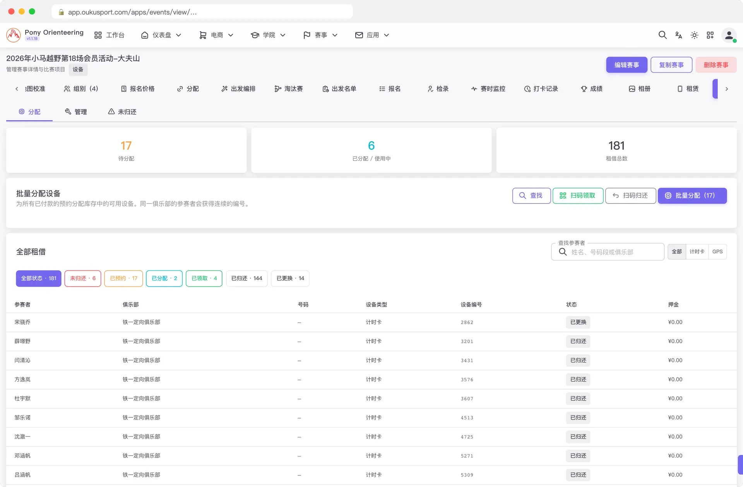
Task: Filter by 已预约 · 17 status chip
Action: point(123,279)
